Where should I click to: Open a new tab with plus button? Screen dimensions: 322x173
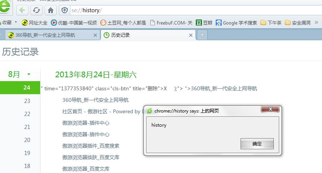point(202,35)
